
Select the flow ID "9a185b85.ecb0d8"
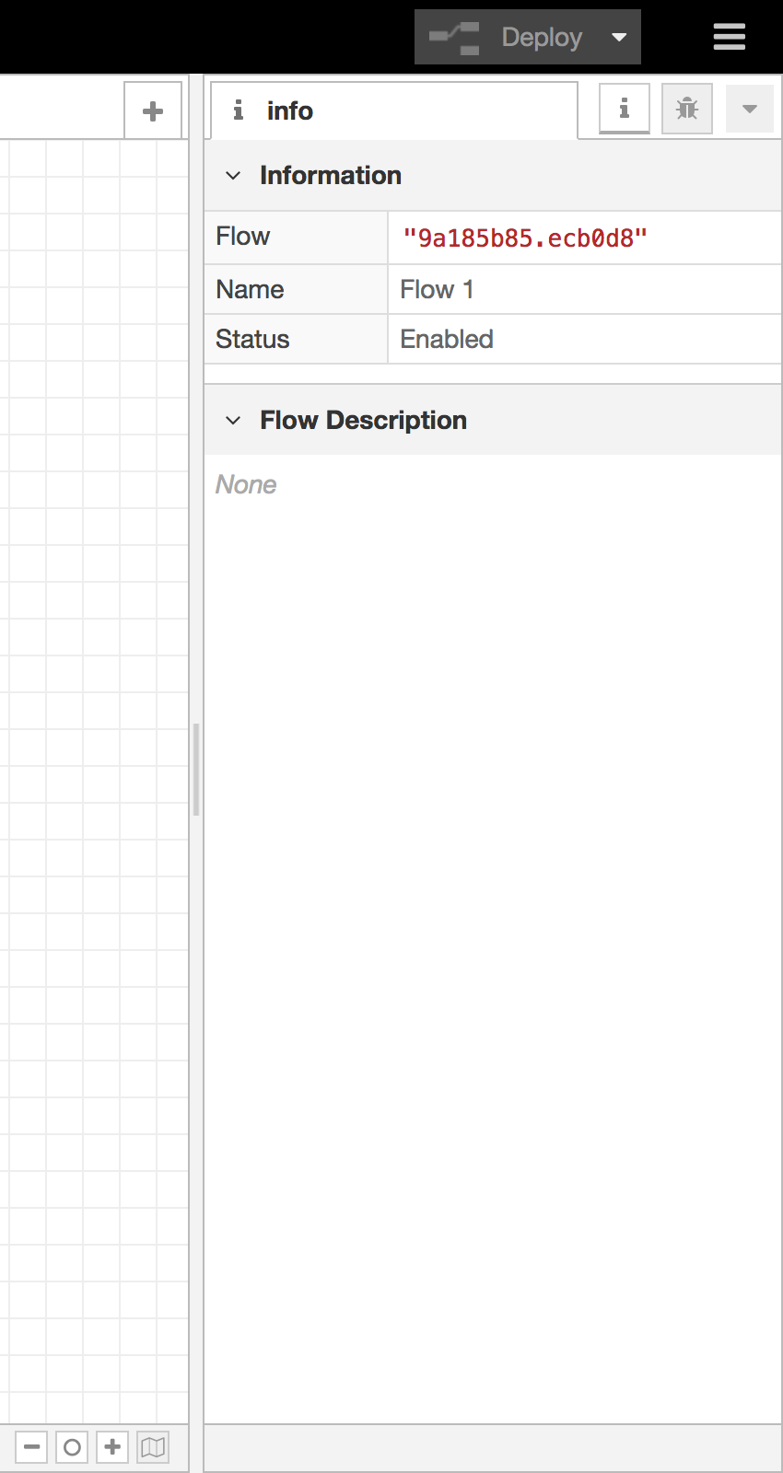[524, 238]
